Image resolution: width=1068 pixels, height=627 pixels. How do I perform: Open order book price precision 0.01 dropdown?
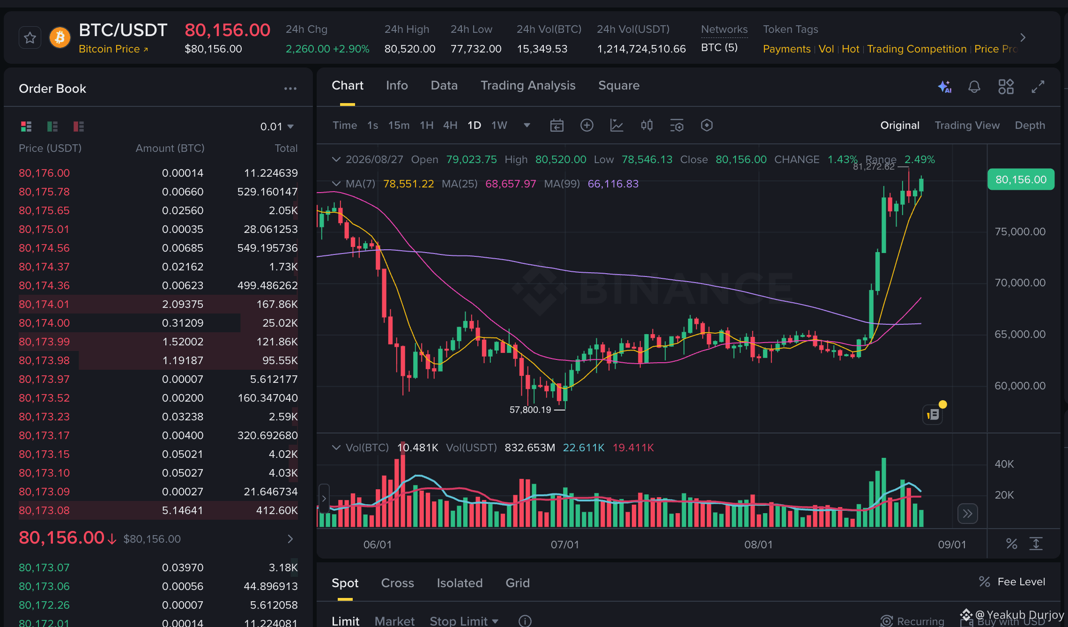click(277, 127)
